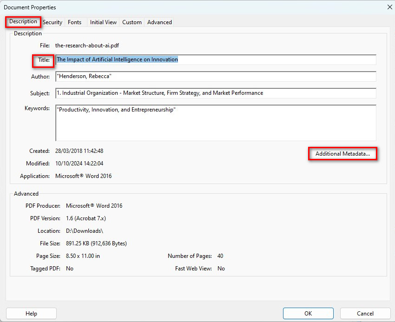
Task: Place cursor in the Author field
Action: click(215, 76)
